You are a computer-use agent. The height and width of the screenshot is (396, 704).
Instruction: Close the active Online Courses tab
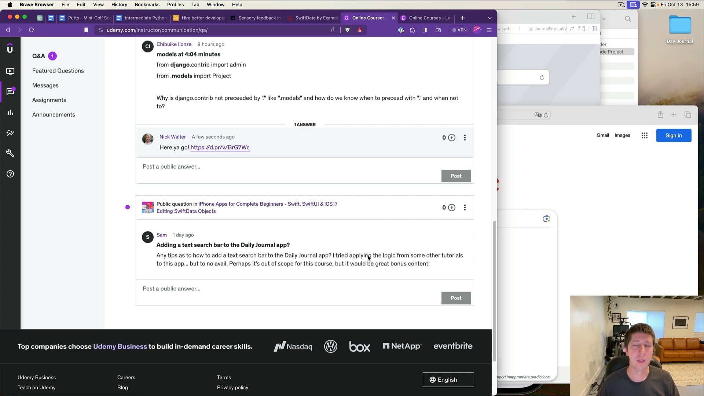pyautogui.click(x=393, y=18)
